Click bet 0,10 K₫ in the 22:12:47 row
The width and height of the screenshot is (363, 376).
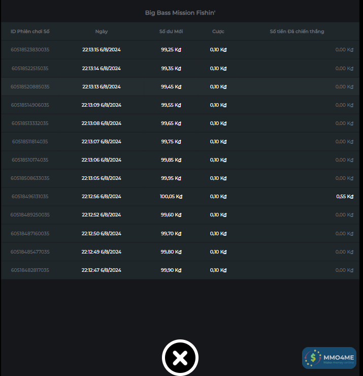(x=218, y=270)
